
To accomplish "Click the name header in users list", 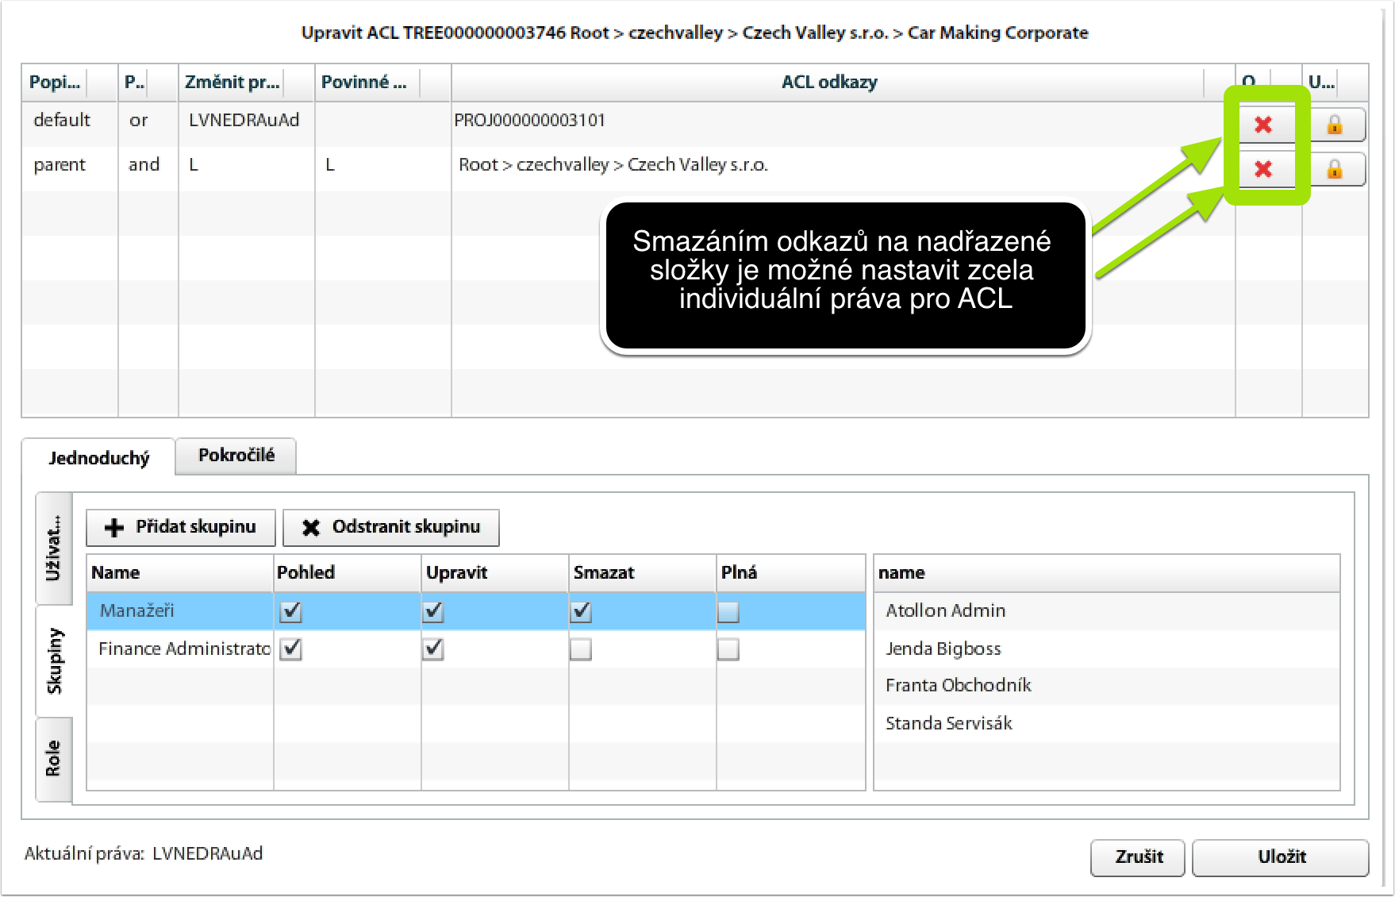I will [1106, 573].
